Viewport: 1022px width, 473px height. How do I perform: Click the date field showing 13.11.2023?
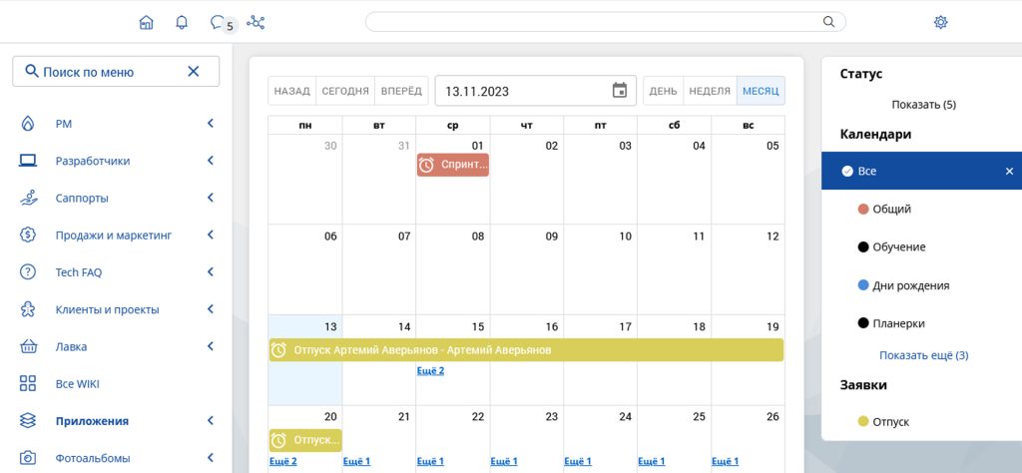(x=519, y=91)
